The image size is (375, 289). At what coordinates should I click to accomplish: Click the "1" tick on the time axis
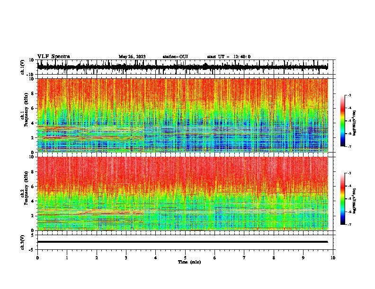tap(67, 258)
